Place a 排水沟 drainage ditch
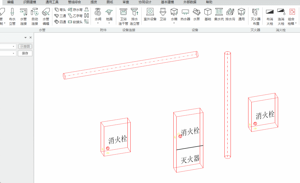Image resolution: width=300 pixels, height=183 pixels. click(x=230, y=15)
